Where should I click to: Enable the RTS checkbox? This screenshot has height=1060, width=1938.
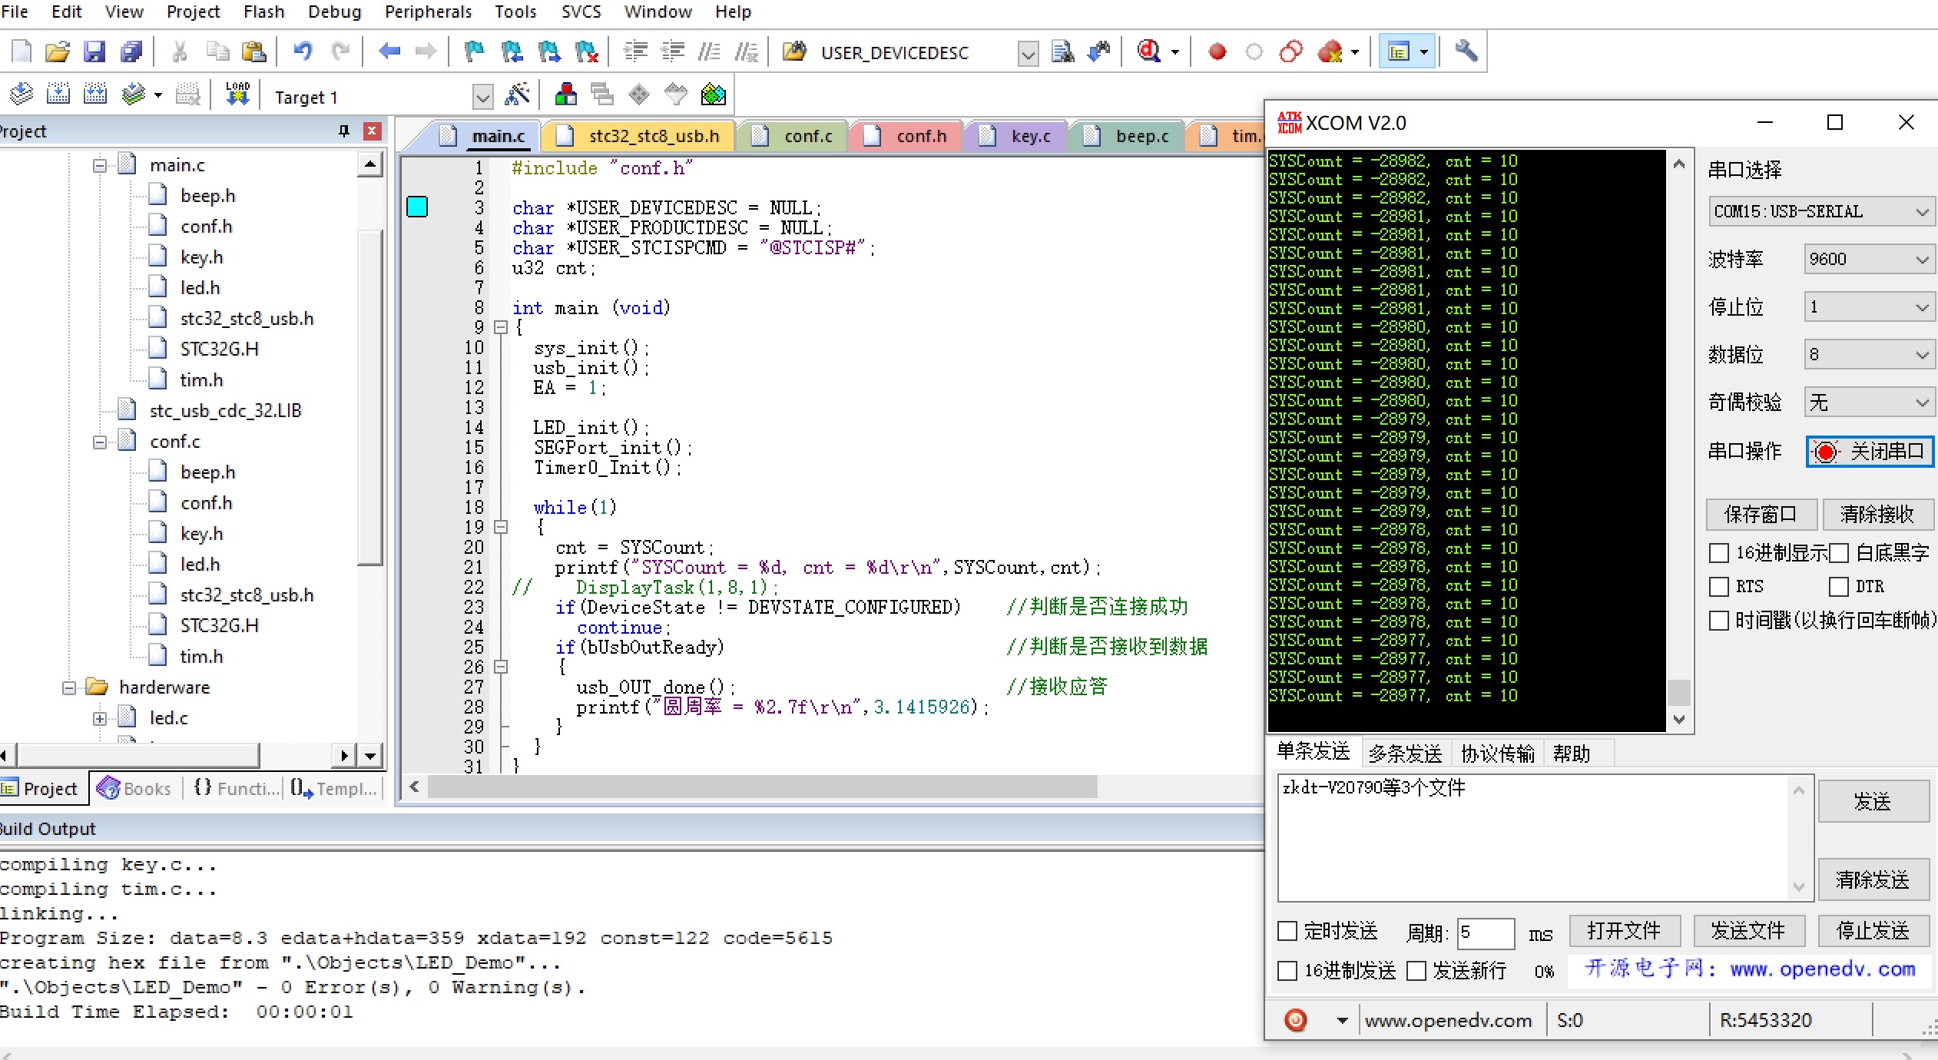(x=1719, y=587)
